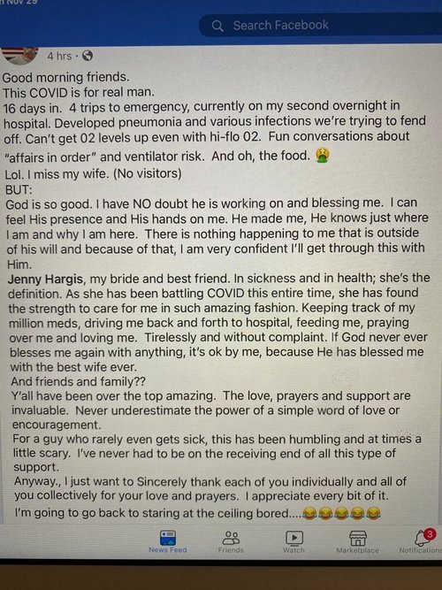Click the laughing emojis ending the post
The width and height of the screenshot is (442, 590).
pos(341,513)
